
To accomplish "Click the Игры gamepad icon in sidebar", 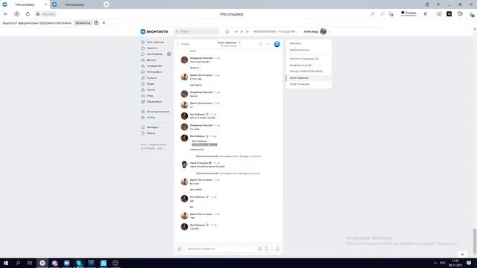I will coord(143,96).
